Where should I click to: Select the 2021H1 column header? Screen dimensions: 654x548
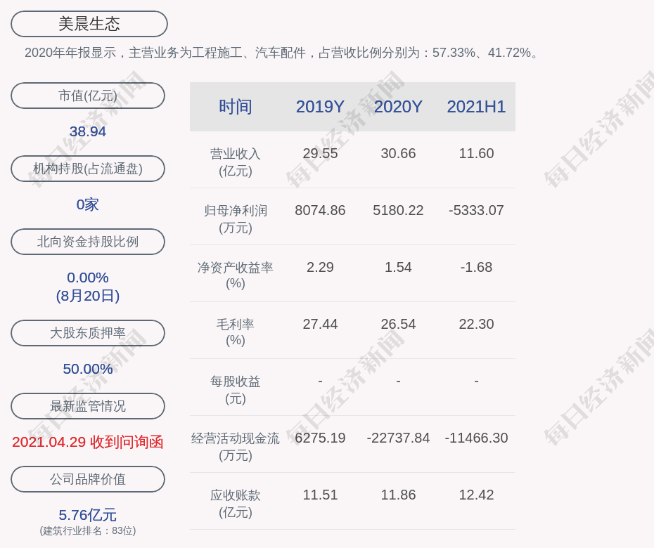tap(476, 107)
